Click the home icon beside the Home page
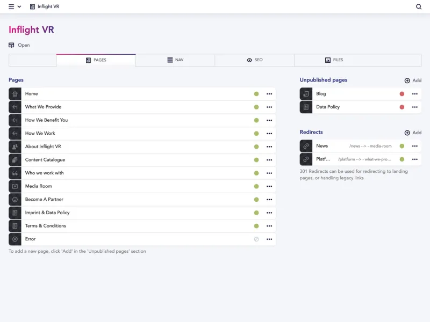This screenshot has height=322, width=430. click(15, 93)
